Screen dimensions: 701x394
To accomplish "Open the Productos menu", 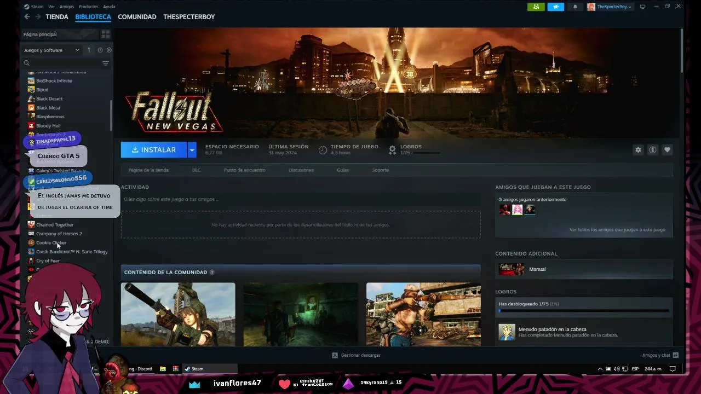I will tap(88, 7).
